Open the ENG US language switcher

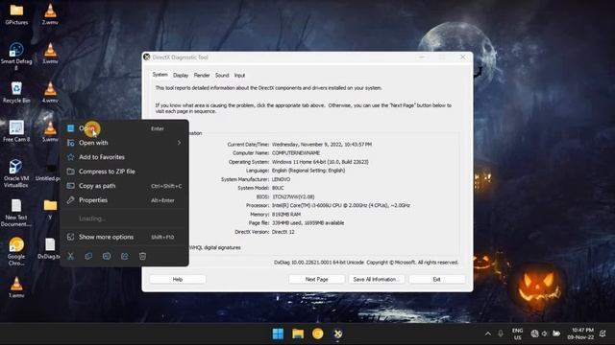point(518,333)
